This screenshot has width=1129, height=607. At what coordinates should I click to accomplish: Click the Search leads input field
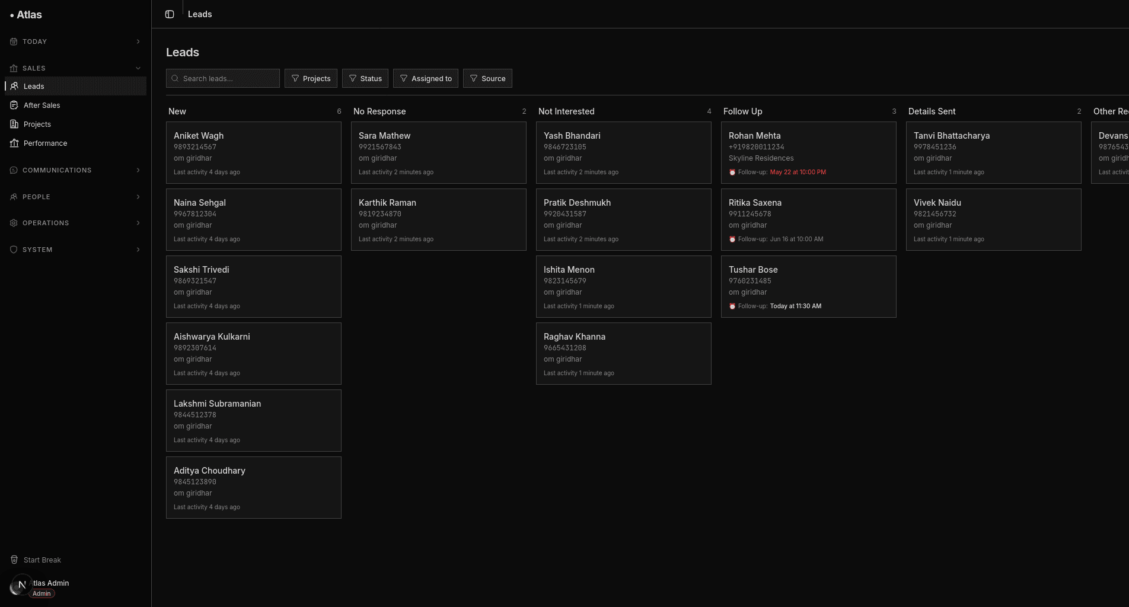[223, 78]
